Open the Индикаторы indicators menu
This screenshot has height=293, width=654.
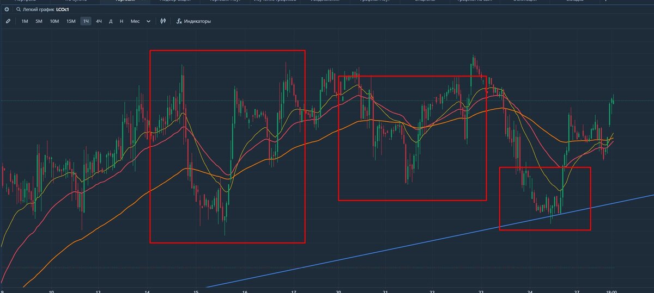point(193,21)
